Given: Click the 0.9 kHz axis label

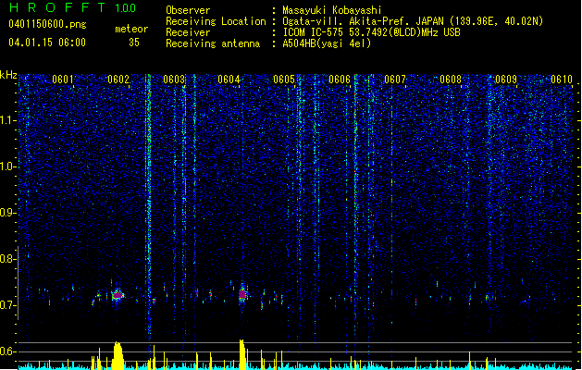Looking at the screenshot, I should point(7,213).
